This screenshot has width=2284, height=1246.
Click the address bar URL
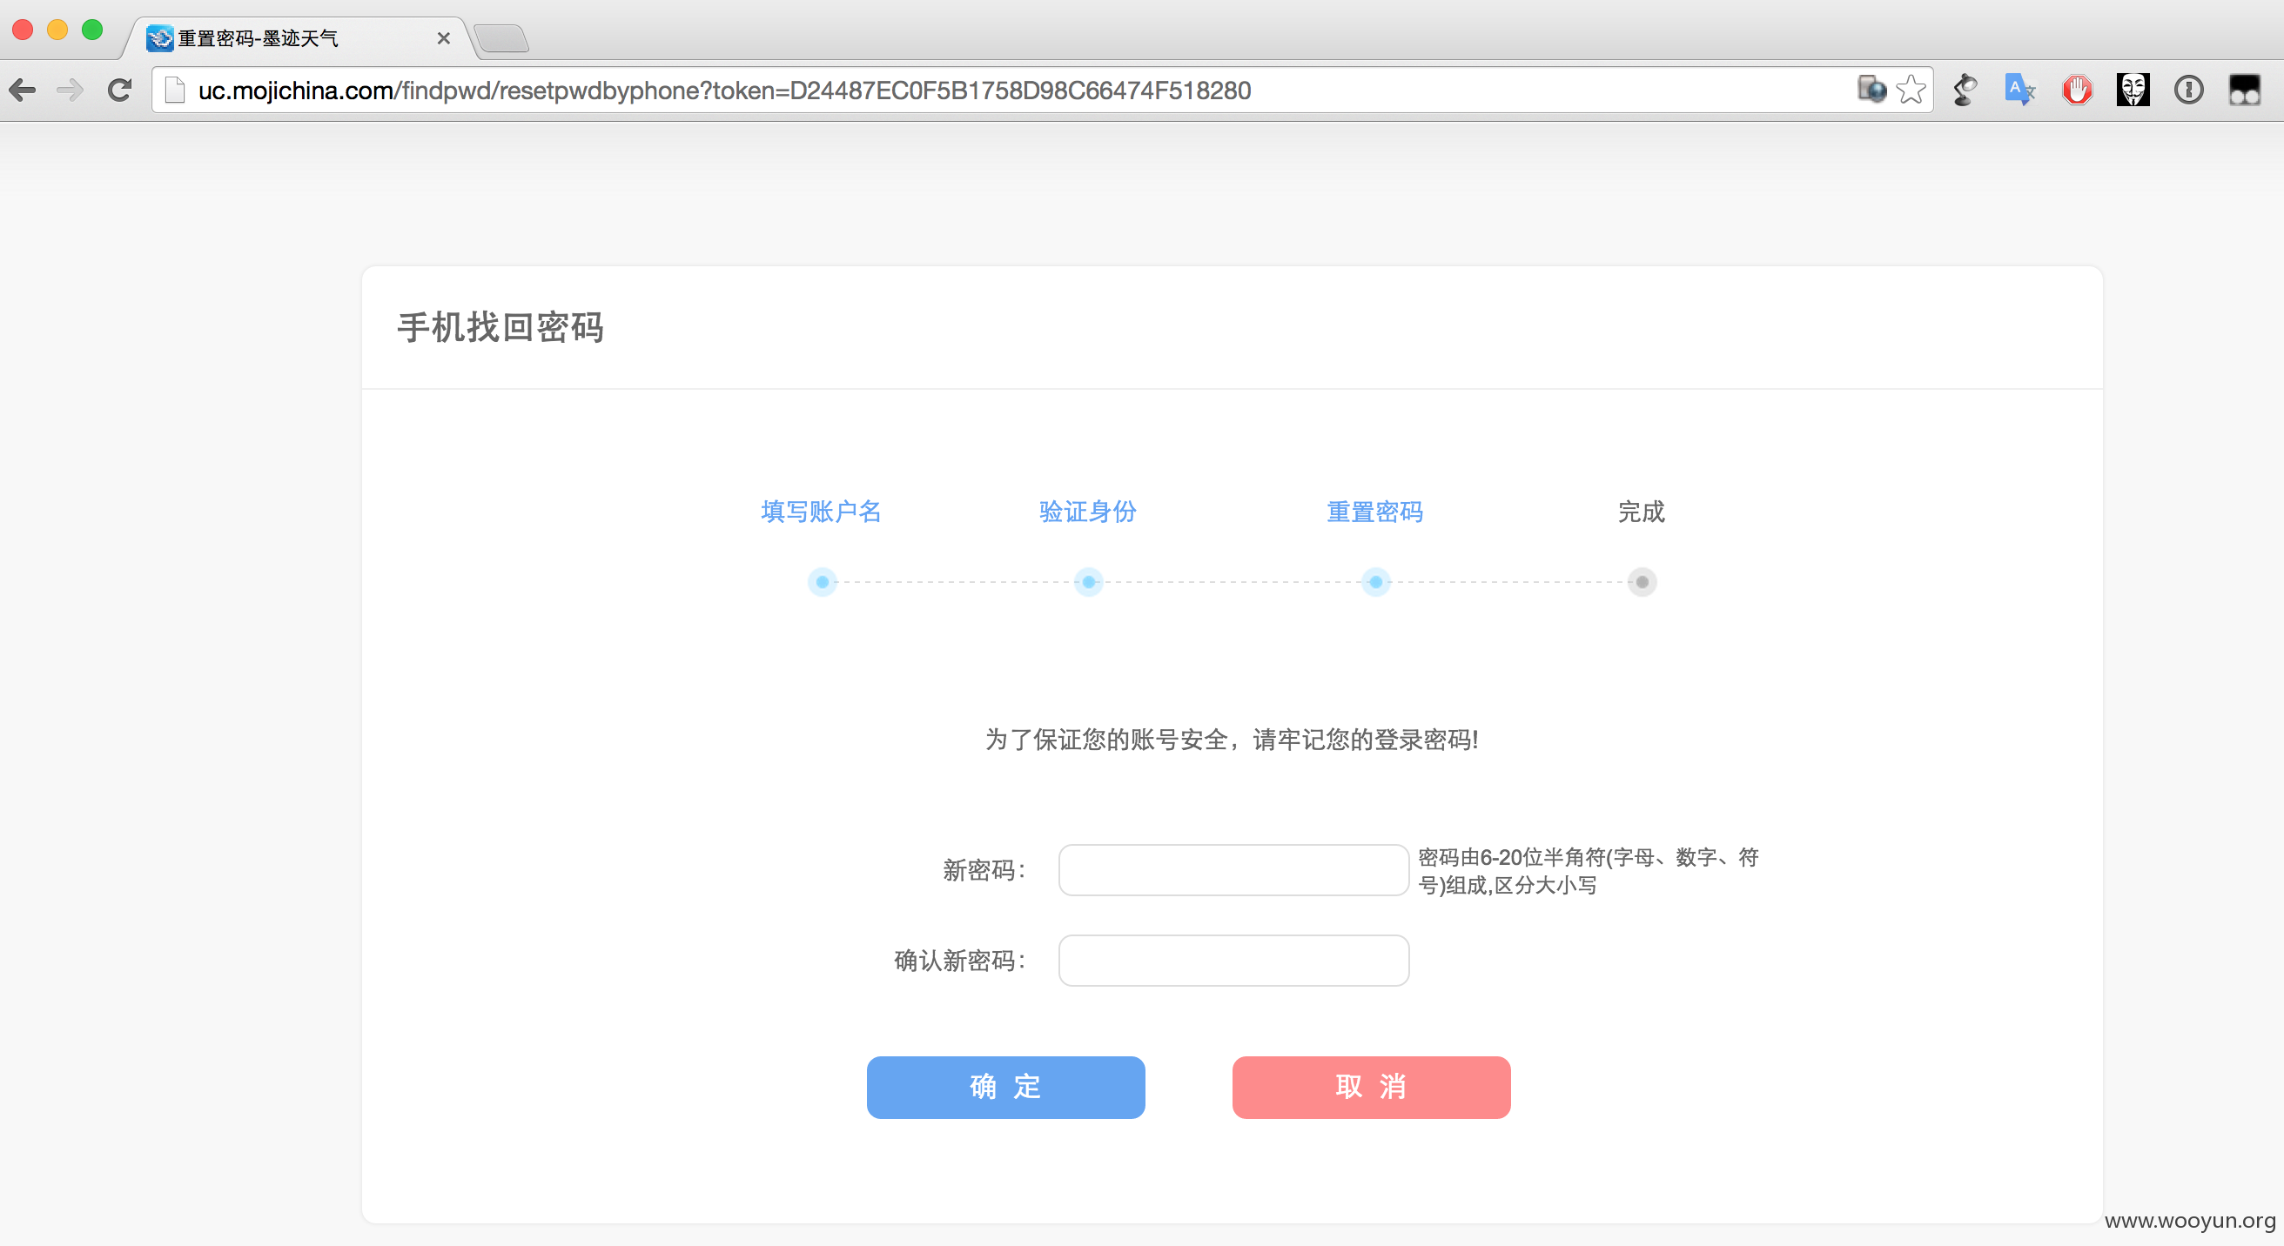coord(724,90)
